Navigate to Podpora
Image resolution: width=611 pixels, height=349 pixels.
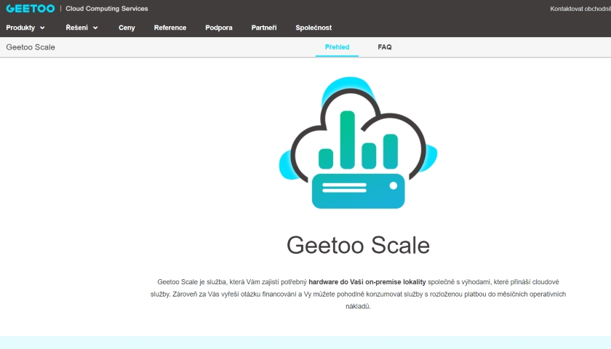coord(219,28)
